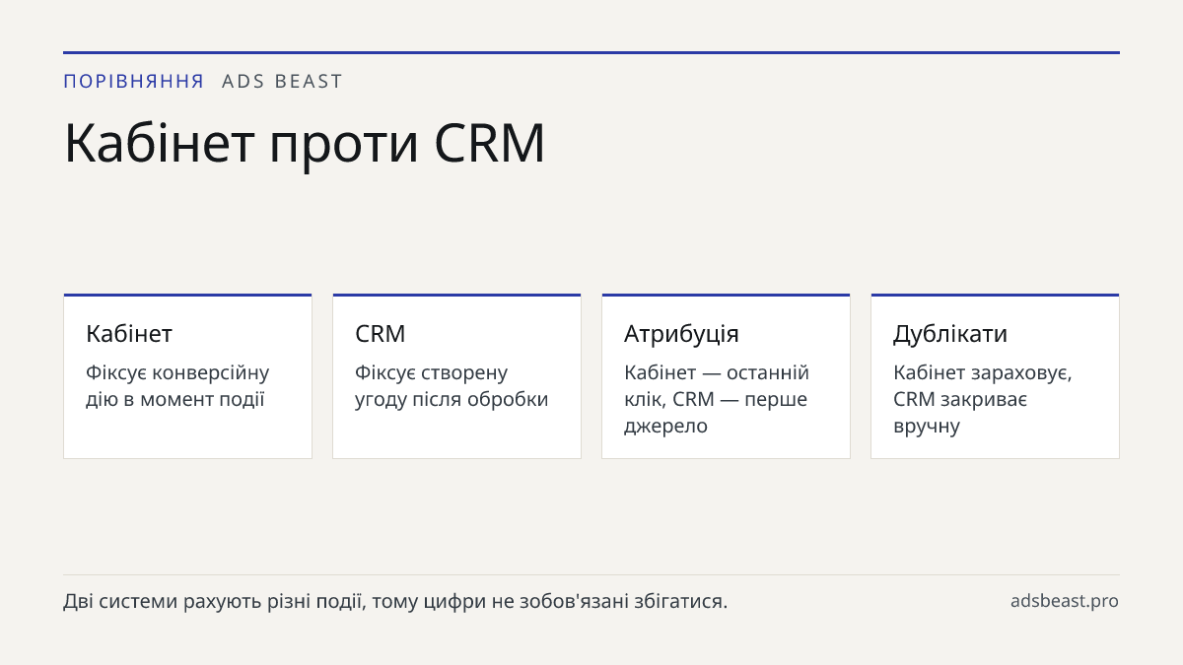
Task: Open the adsbeast.pro link
Action: click(x=1065, y=601)
